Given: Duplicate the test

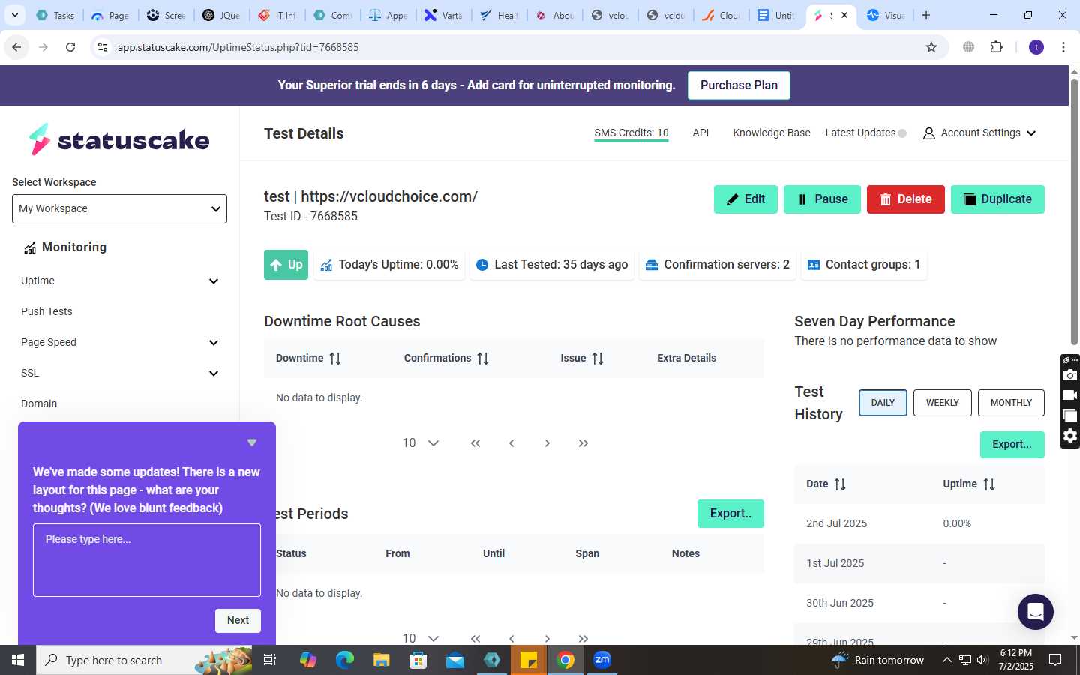Looking at the screenshot, I should point(997,199).
